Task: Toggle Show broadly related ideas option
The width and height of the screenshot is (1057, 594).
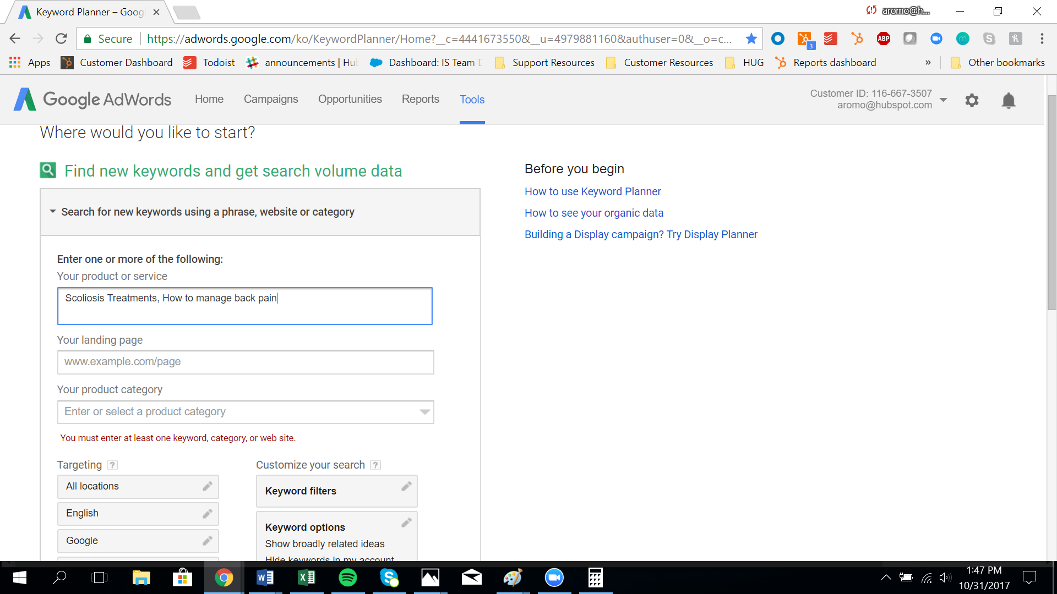Action: coord(324,544)
